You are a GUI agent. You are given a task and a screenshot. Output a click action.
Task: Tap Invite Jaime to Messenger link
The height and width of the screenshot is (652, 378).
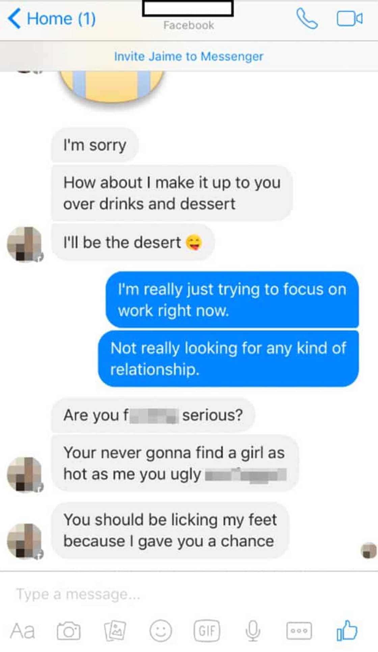pyautogui.click(x=189, y=56)
